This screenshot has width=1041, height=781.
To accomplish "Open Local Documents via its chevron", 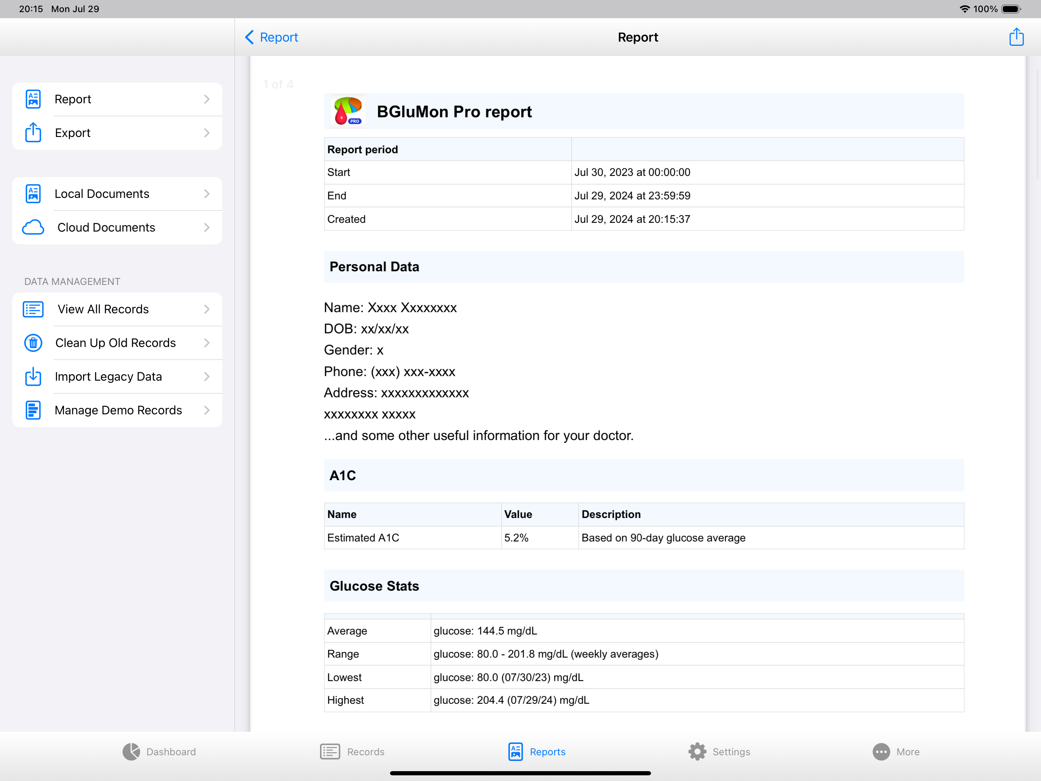I will coord(207,194).
